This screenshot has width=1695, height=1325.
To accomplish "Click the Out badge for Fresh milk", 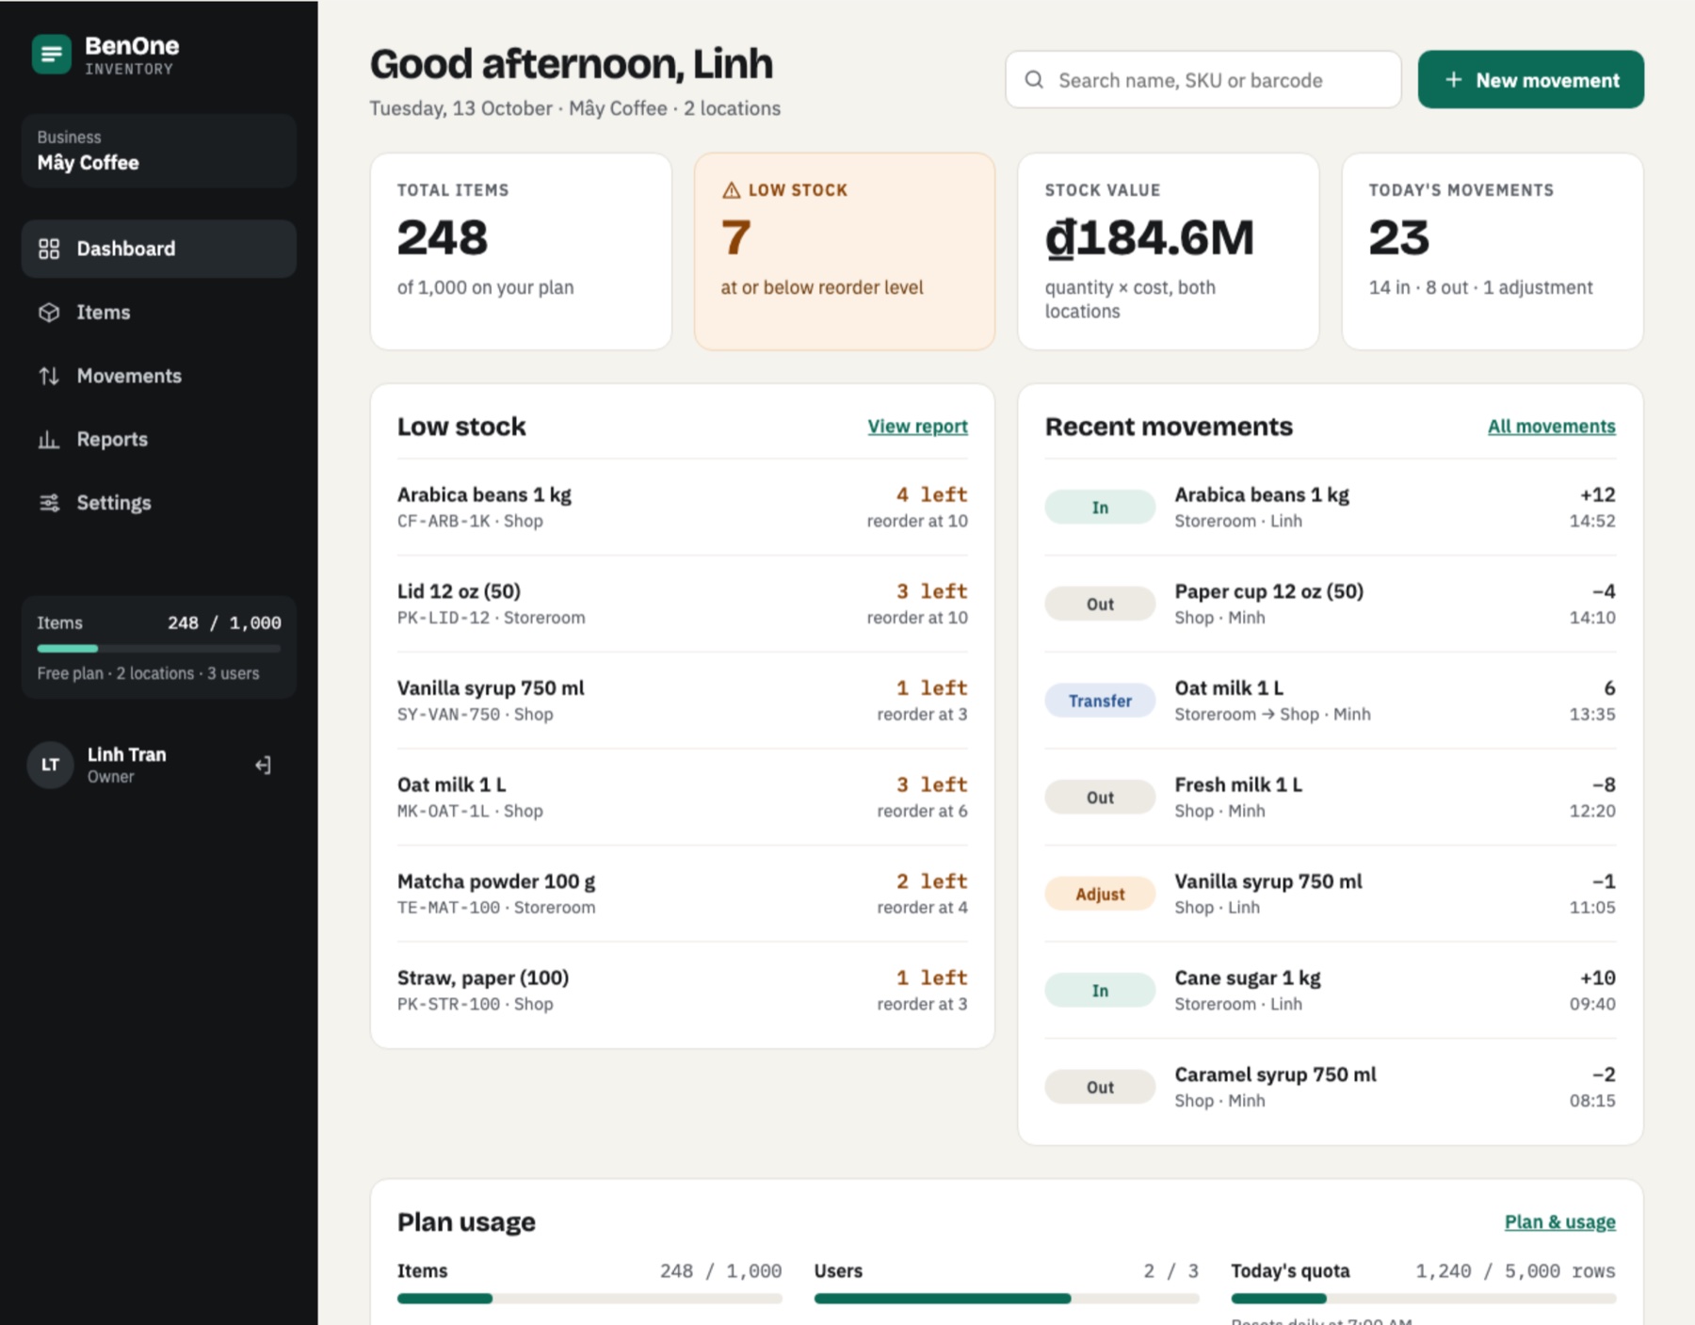I will (x=1100, y=798).
